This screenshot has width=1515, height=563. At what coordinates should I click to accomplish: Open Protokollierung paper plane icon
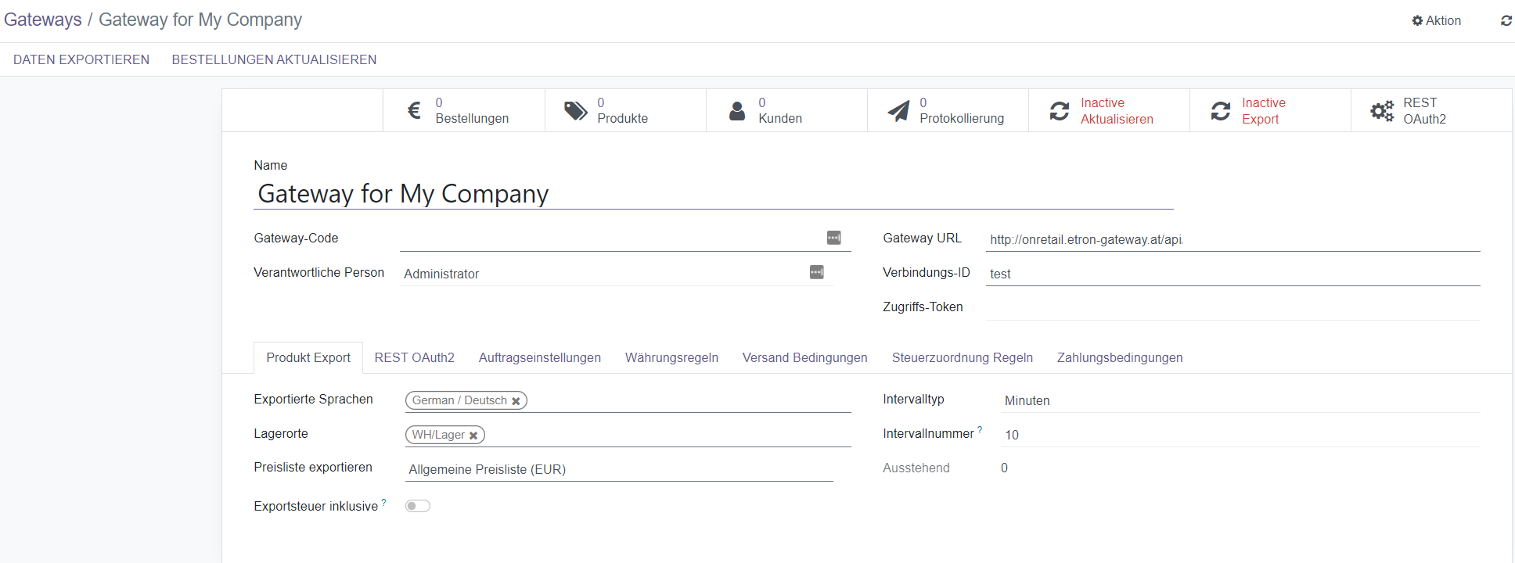pyautogui.click(x=898, y=111)
